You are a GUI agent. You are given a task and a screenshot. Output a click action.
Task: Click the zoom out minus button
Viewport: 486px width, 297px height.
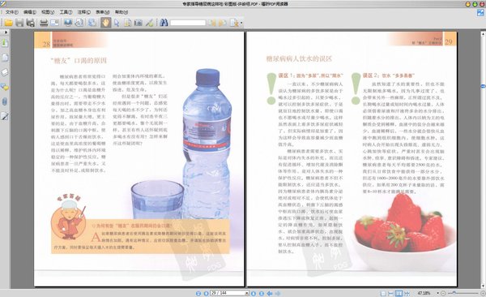tap(443, 293)
